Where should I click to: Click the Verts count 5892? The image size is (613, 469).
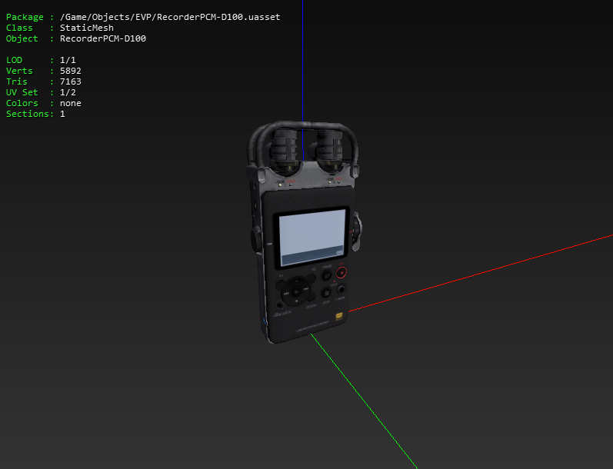click(70, 71)
